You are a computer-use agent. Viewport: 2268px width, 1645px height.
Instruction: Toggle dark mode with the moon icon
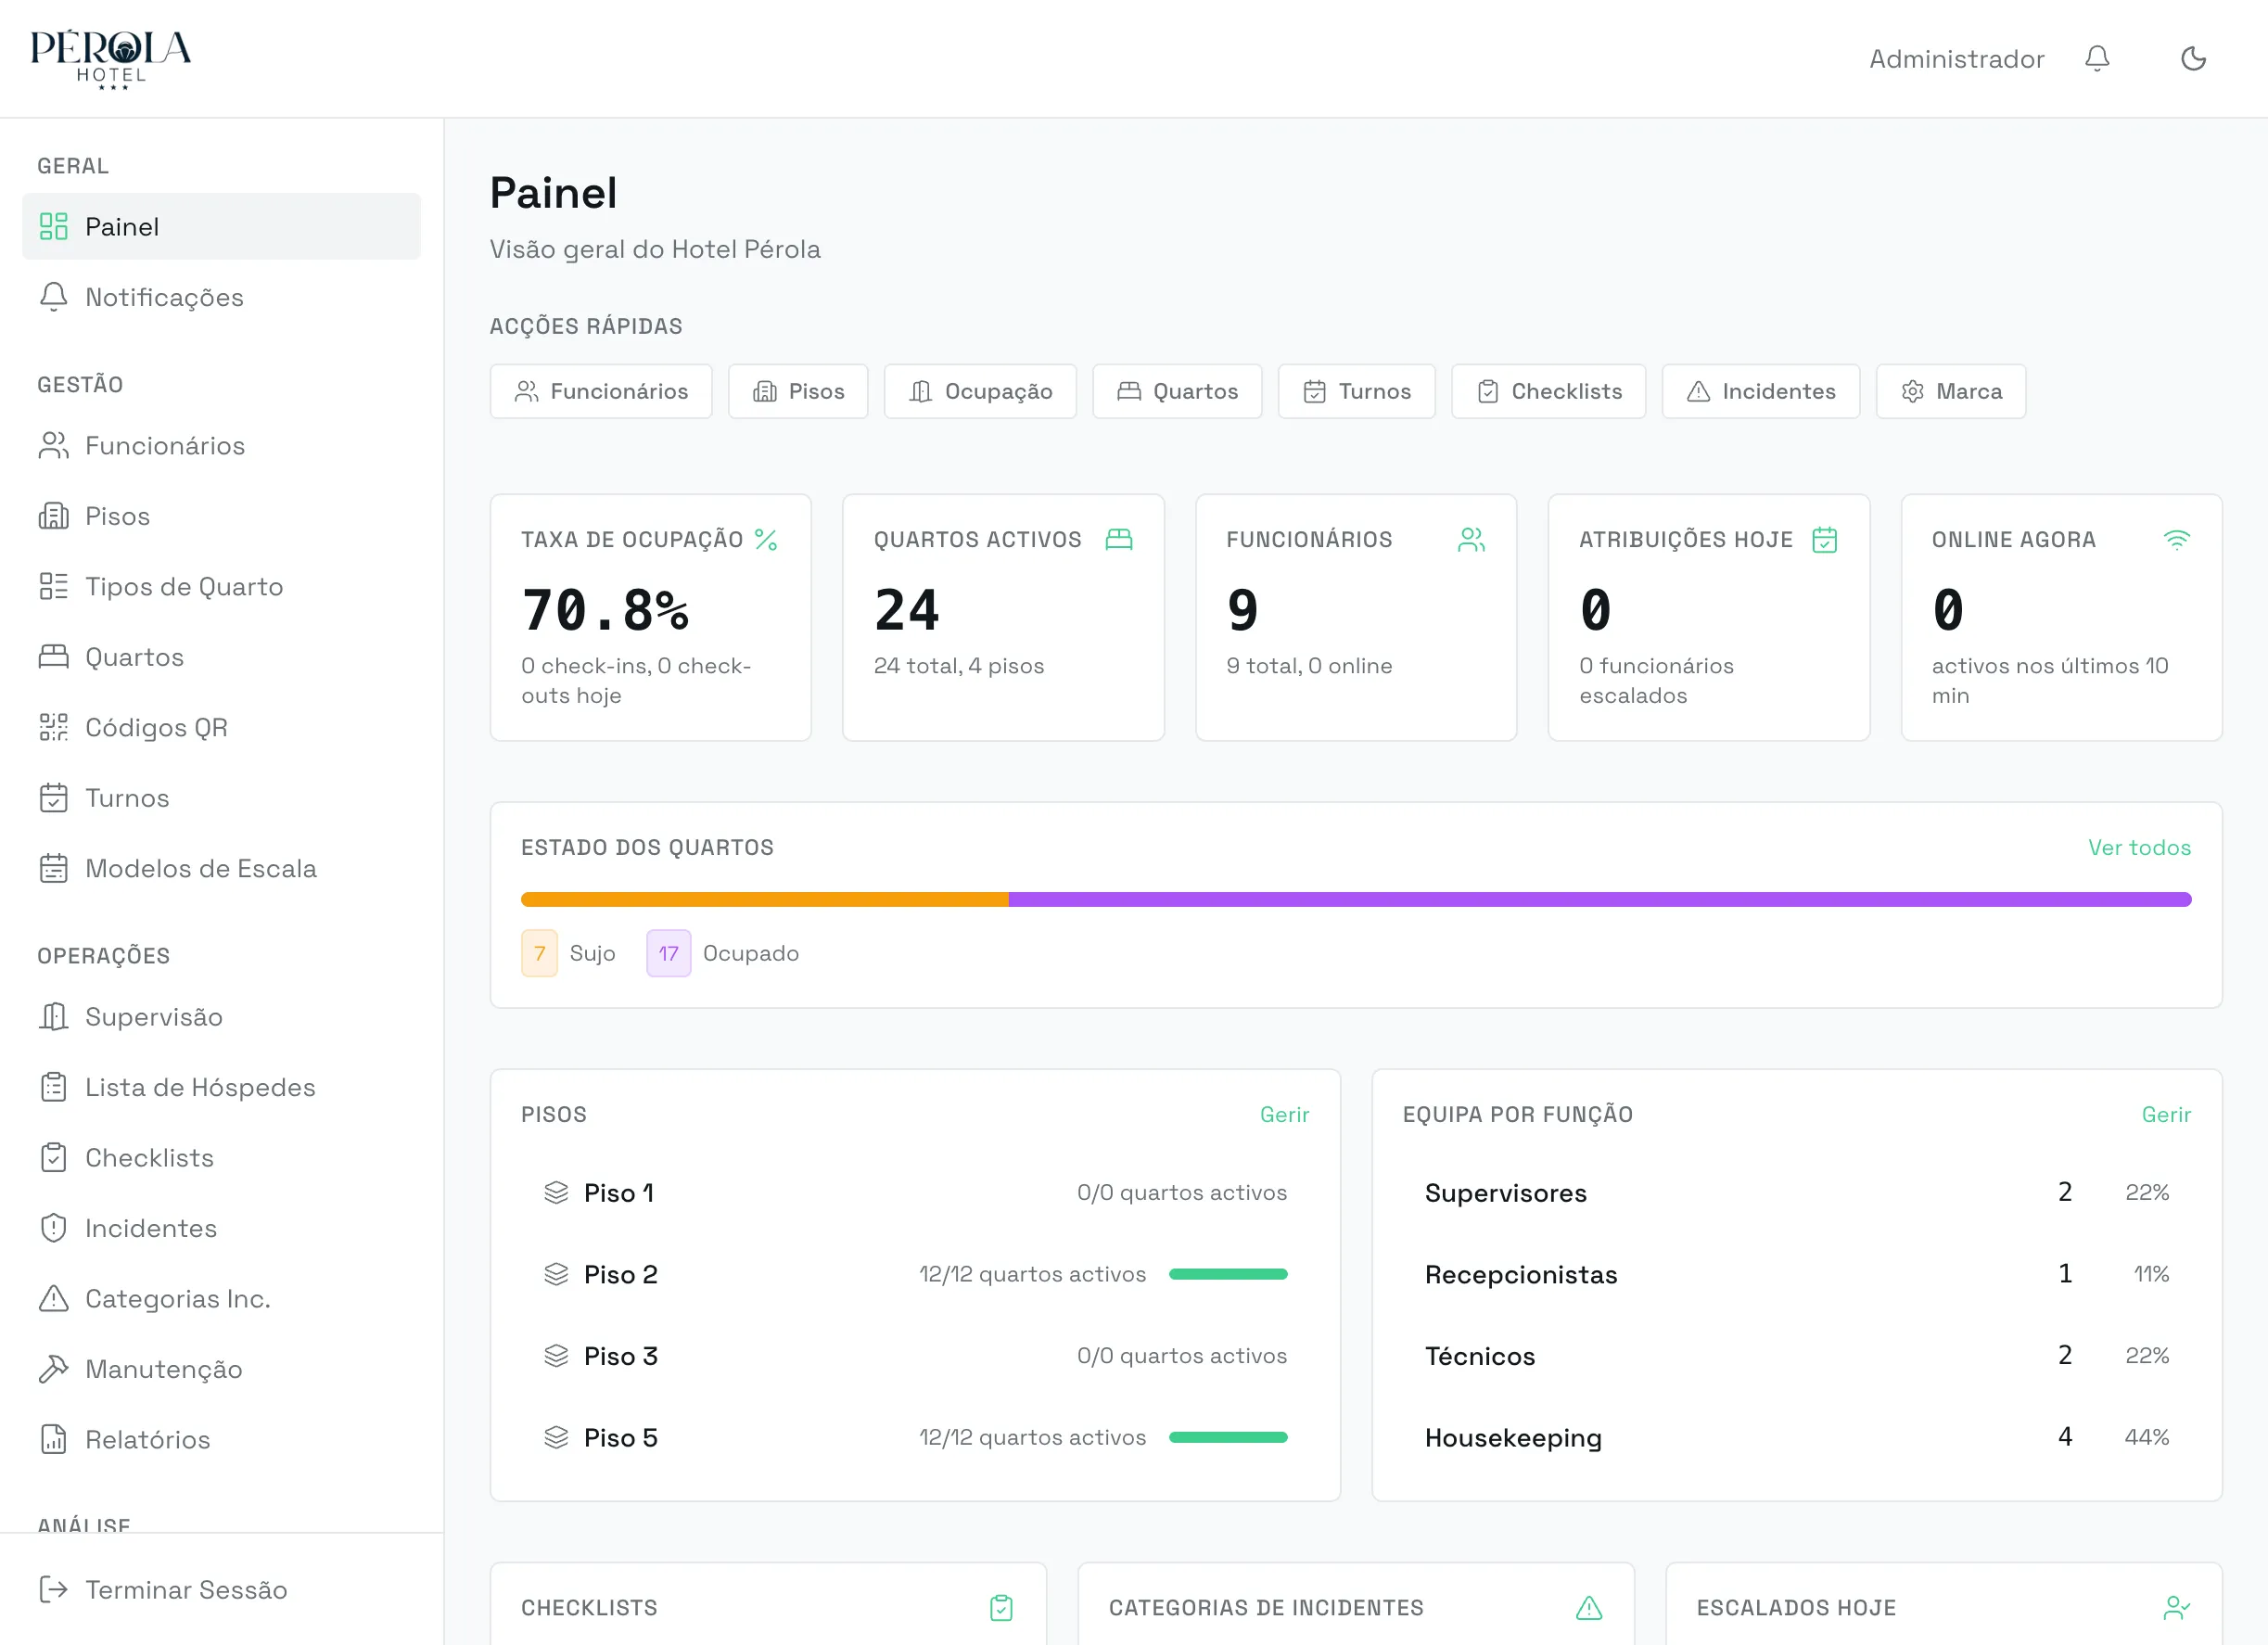(x=2193, y=58)
